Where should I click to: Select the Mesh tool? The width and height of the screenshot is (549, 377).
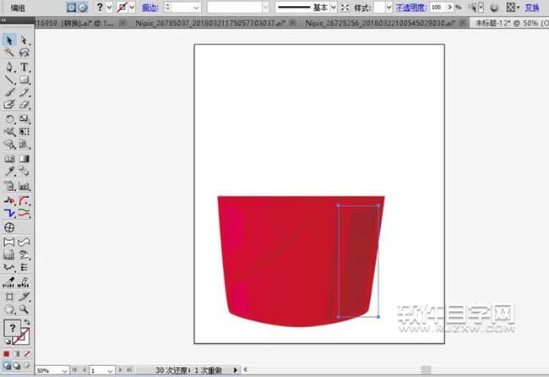tap(9, 159)
